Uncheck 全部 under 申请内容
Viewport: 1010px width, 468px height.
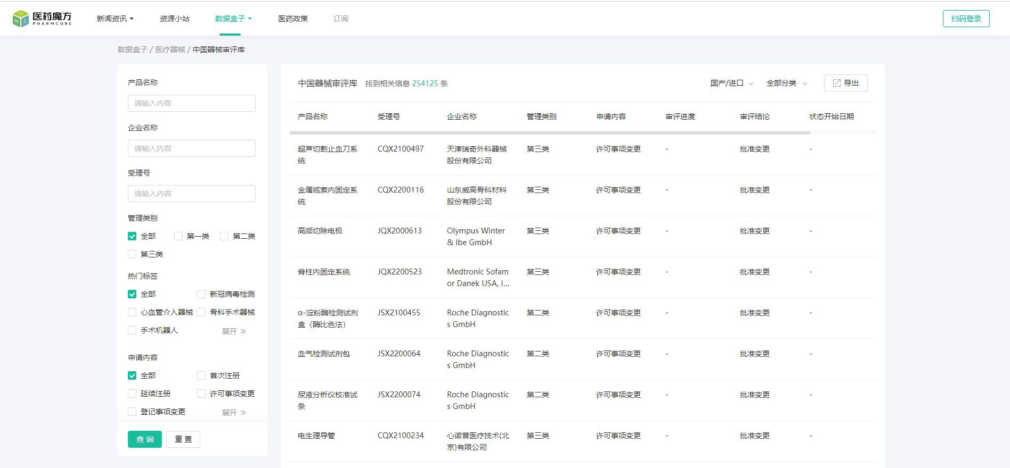pos(132,375)
